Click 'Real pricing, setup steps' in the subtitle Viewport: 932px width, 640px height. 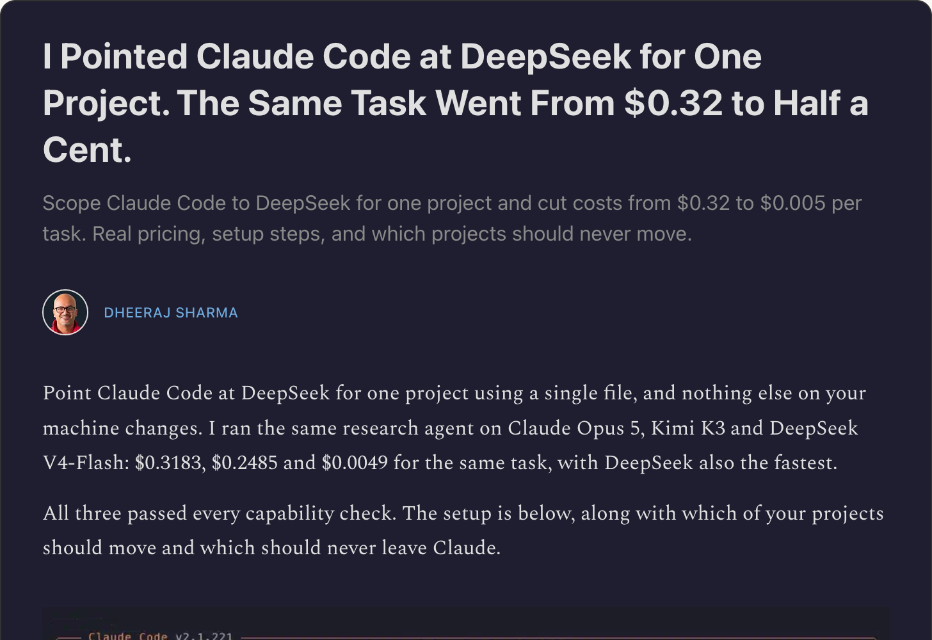(209, 234)
